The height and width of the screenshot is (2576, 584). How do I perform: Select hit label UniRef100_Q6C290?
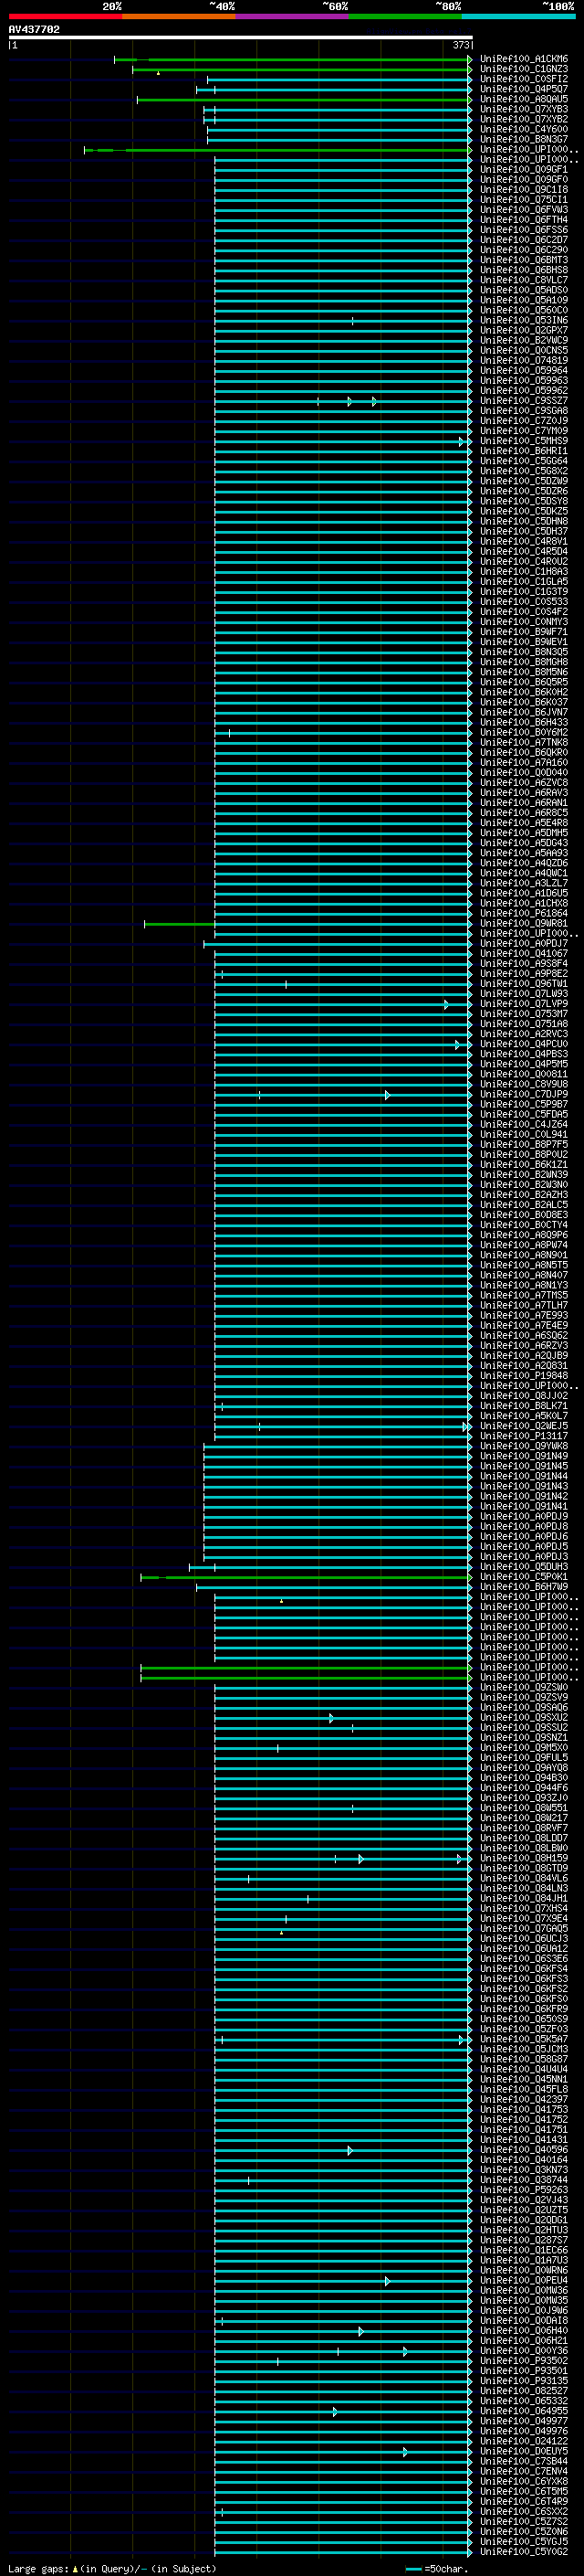click(524, 250)
